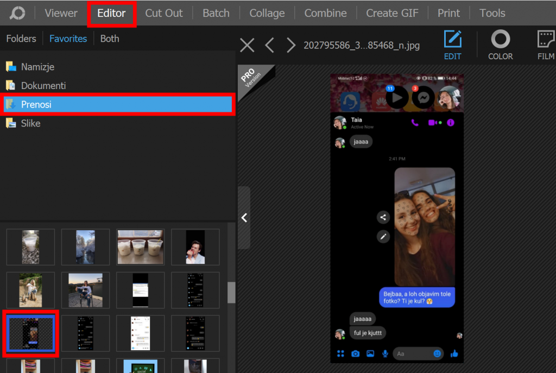The image size is (556, 373).
Task: Switch to the Viewer tab
Action: (x=61, y=13)
